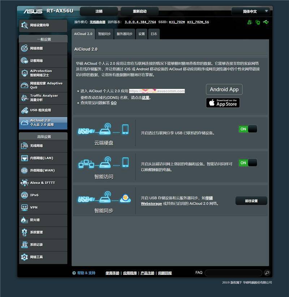Open the Firewall flame icon
The image size is (289, 297).
coord(25,220)
